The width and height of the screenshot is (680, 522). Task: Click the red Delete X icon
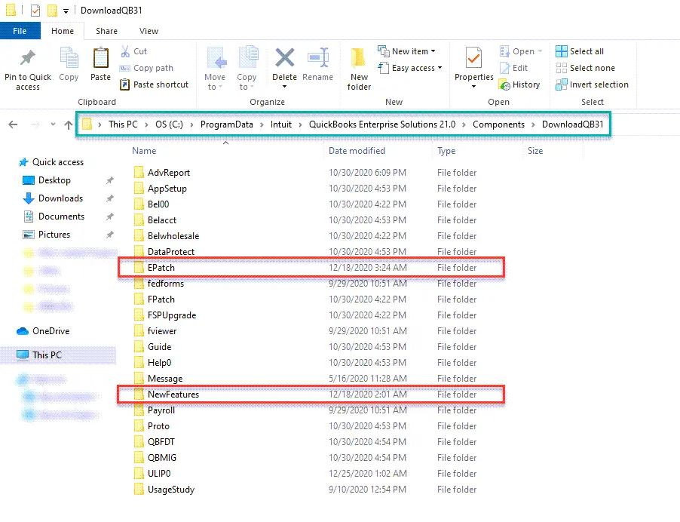click(284, 58)
